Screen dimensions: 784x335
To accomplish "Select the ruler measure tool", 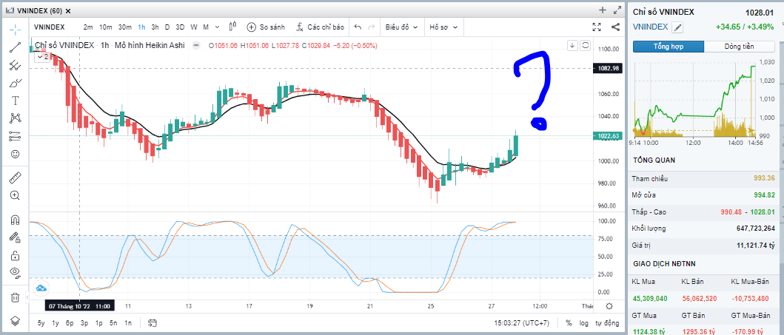I will pos(16,177).
